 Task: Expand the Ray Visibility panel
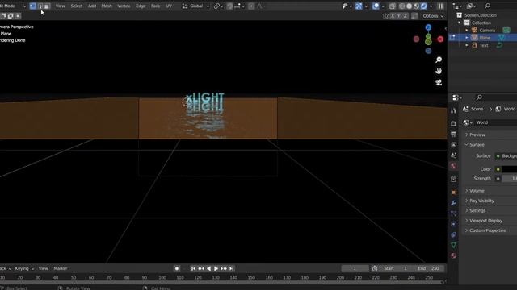(481, 201)
